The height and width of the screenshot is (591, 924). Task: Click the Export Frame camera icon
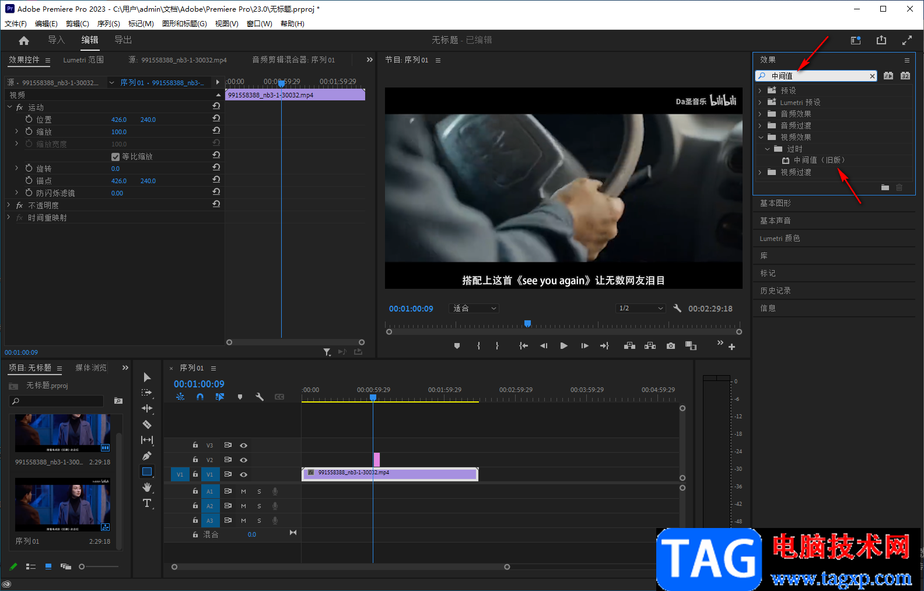[x=671, y=346]
